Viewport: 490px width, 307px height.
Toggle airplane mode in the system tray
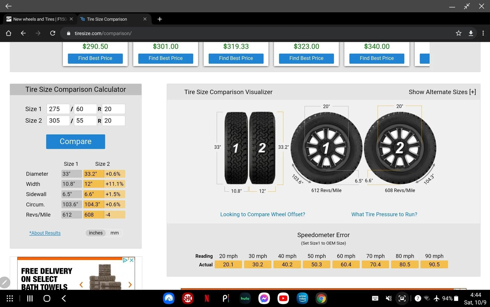[x=437, y=298]
